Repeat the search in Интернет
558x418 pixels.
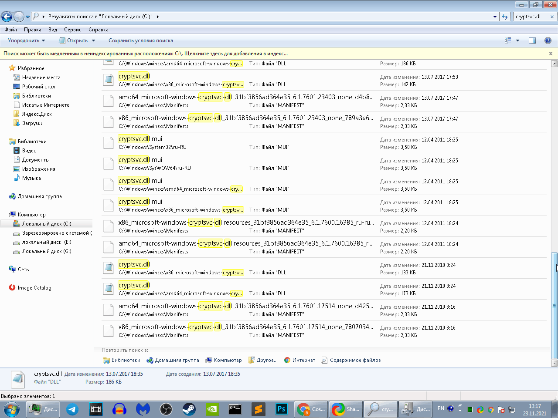(x=299, y=360)
